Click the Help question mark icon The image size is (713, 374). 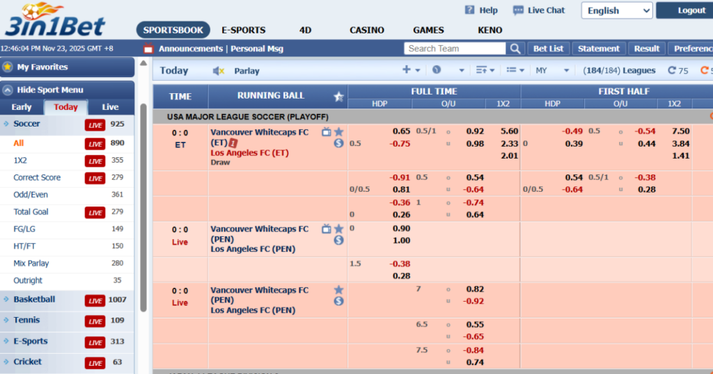point(469,10)
